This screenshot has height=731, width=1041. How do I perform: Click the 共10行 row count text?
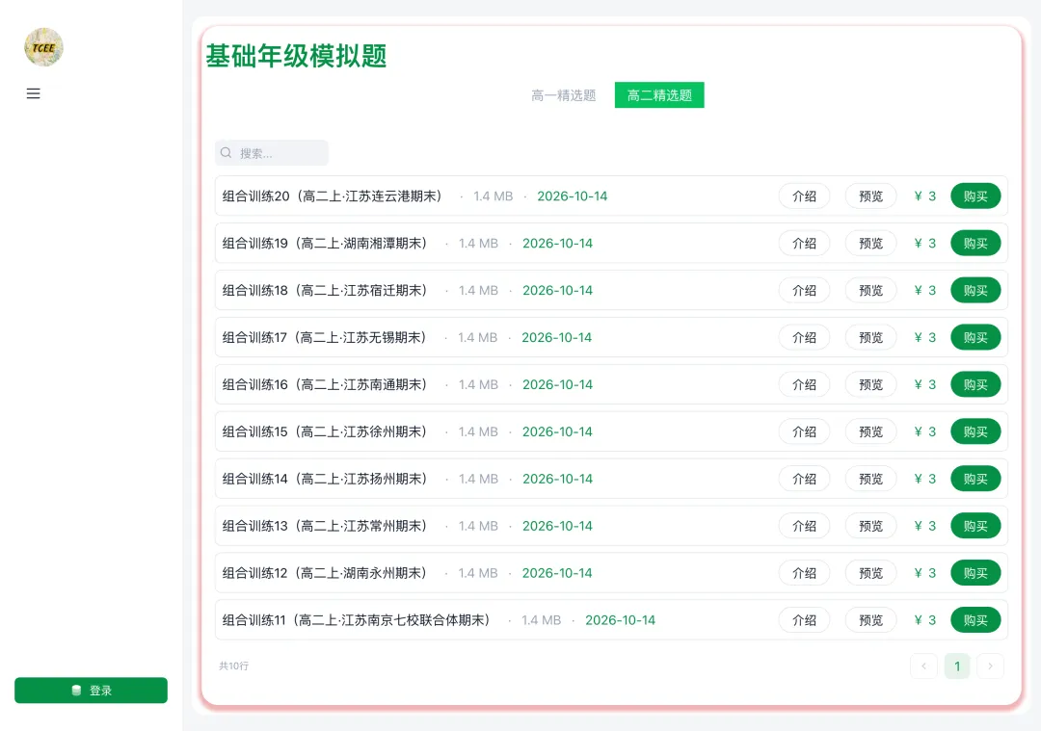[x=233, y=666]
